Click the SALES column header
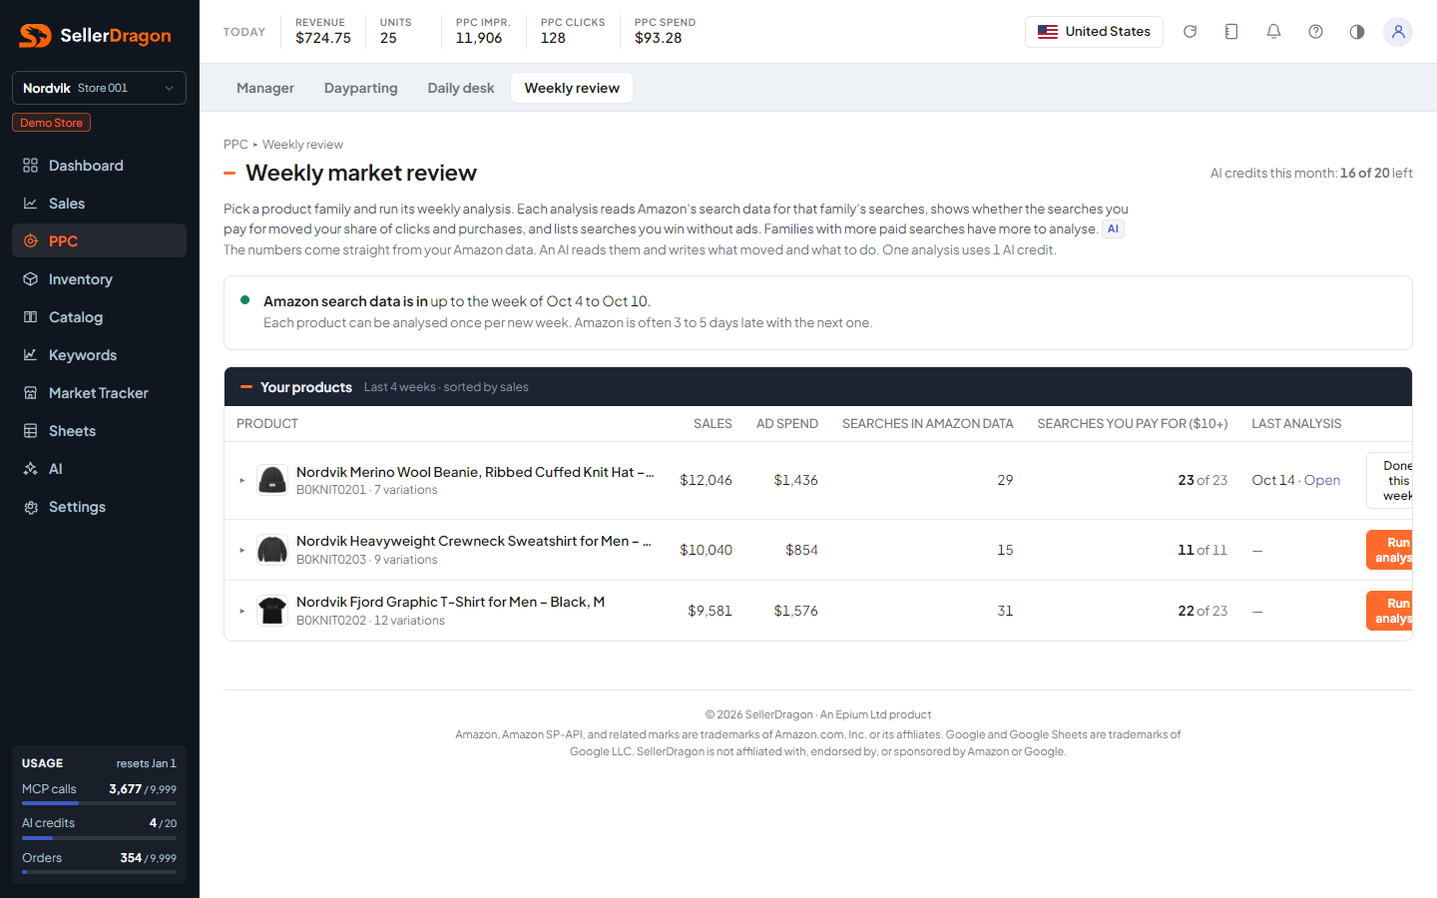The width and height of the screenshot is (1437, 898). click(713, 424)
